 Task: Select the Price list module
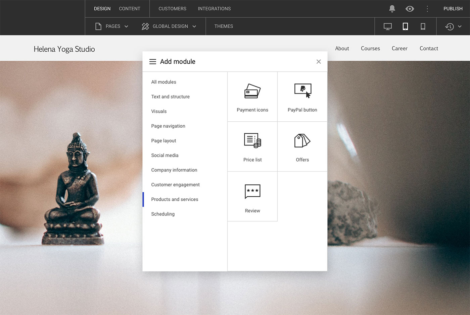coord(252,147)
